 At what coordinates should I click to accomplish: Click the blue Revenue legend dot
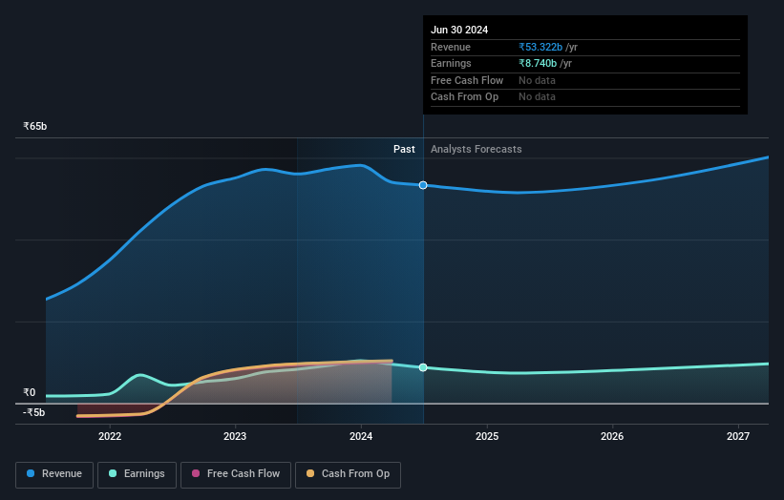(x=31, y=473)
